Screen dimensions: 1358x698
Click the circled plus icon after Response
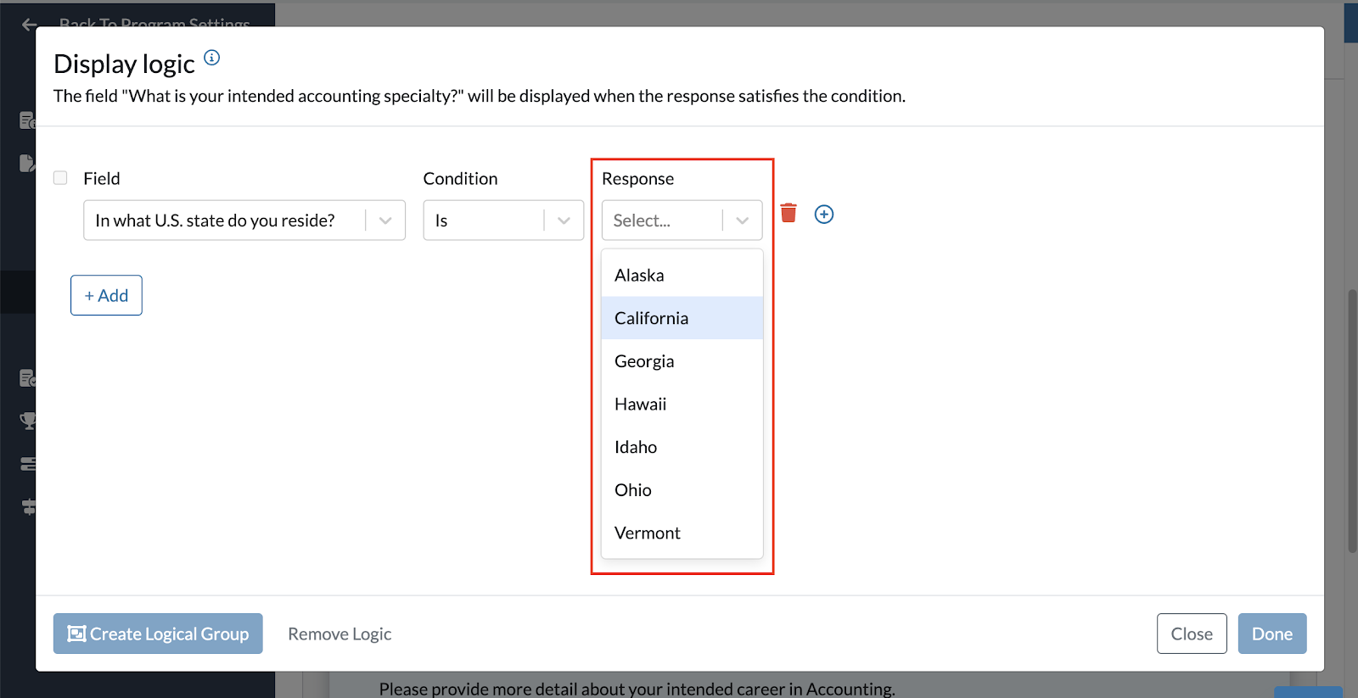pos(823,215)
